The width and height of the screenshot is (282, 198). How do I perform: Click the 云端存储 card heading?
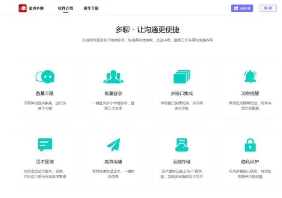click(x=182, y=162)
